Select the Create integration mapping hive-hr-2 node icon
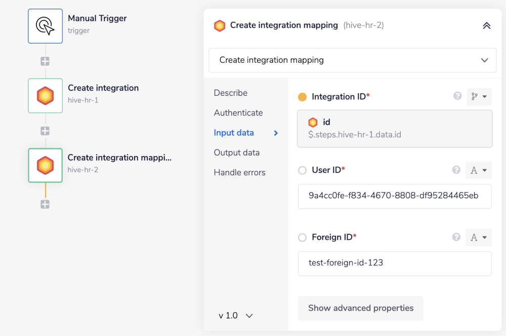The width and height of the screenshot is (506, 336). [x=45, y=165]
